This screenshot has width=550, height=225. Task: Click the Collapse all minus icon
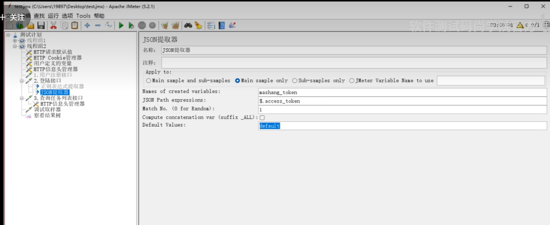click(98, 25)
